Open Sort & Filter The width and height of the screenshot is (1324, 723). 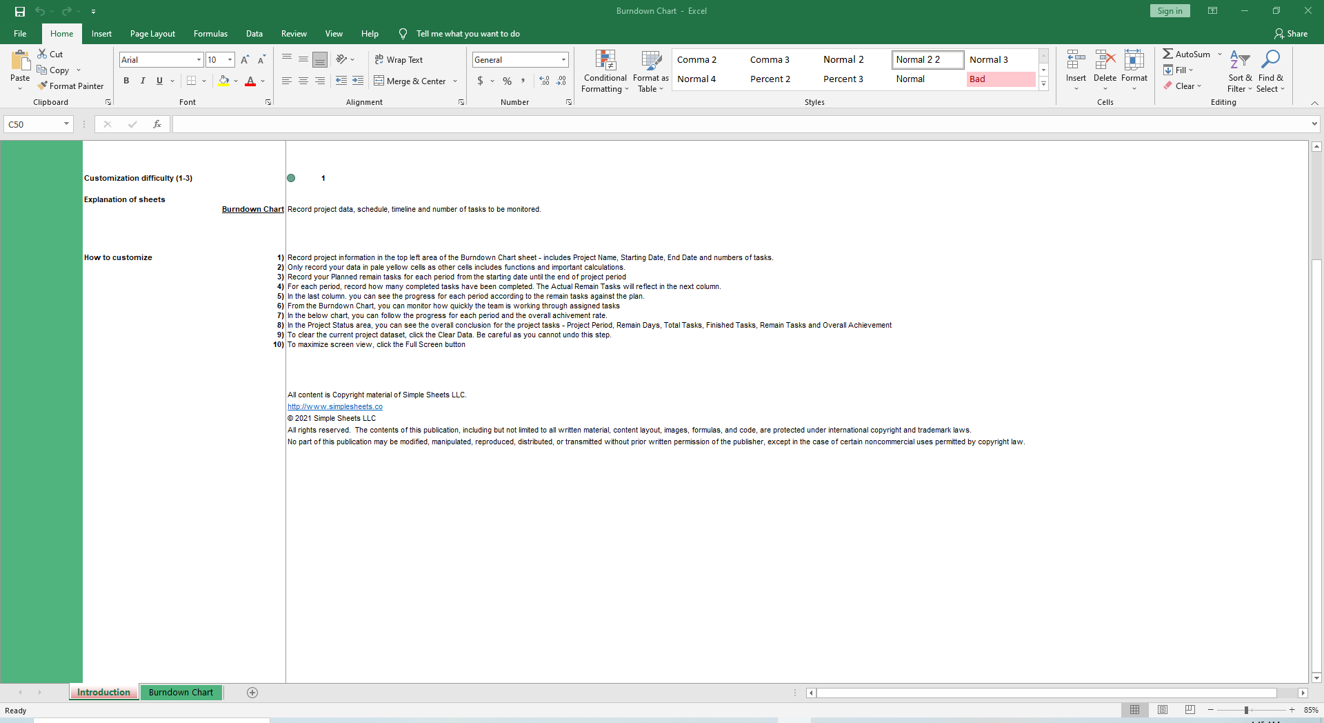coord(1240,71)
